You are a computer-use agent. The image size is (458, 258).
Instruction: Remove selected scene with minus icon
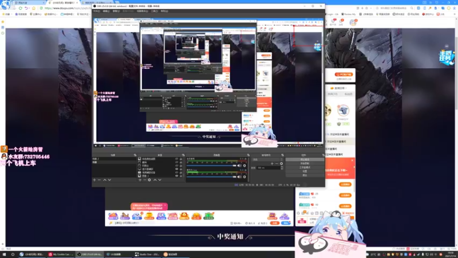point(99,180)
